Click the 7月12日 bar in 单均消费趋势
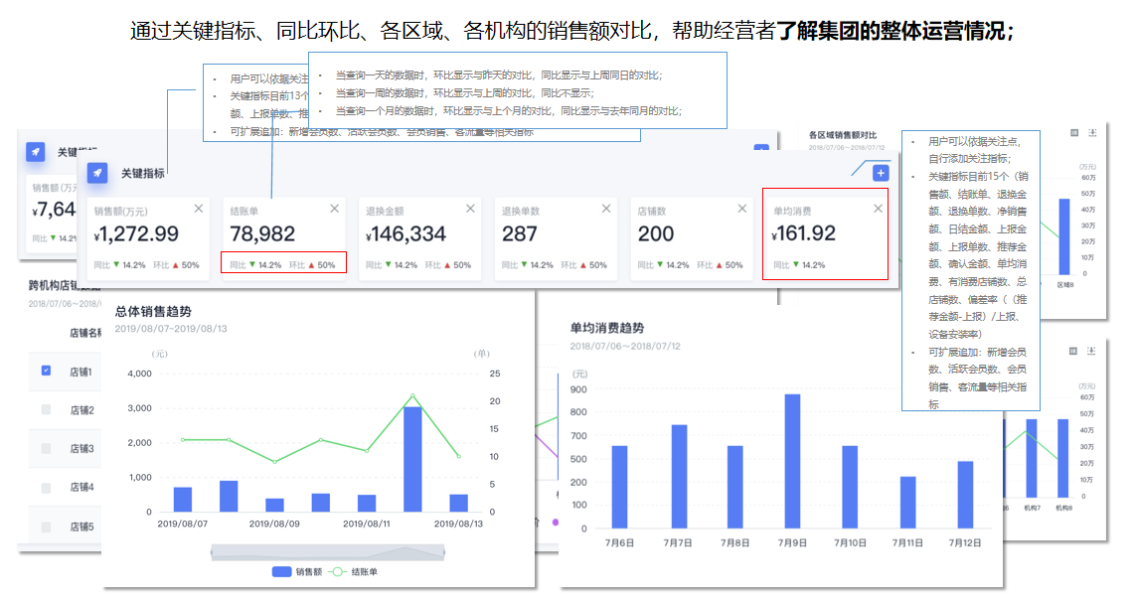Screen dimensions: 1135x604 pyautogui.click(x=966, y=495)
